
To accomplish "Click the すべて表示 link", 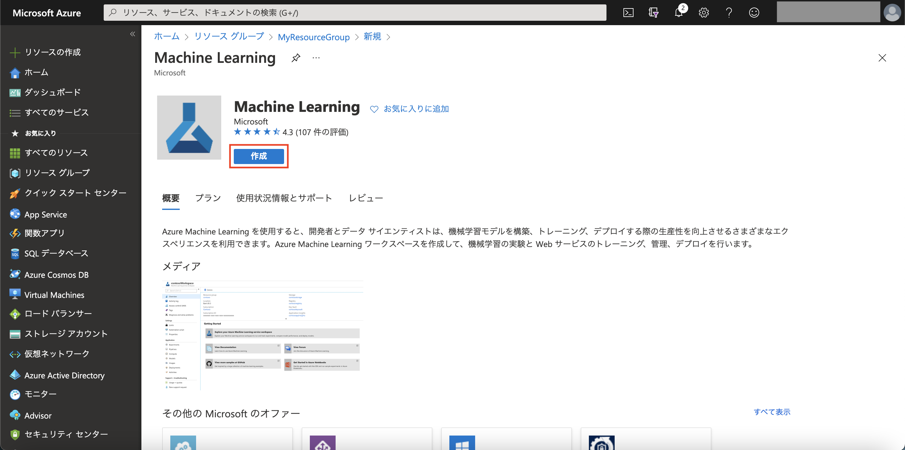I will pos(772,412).
